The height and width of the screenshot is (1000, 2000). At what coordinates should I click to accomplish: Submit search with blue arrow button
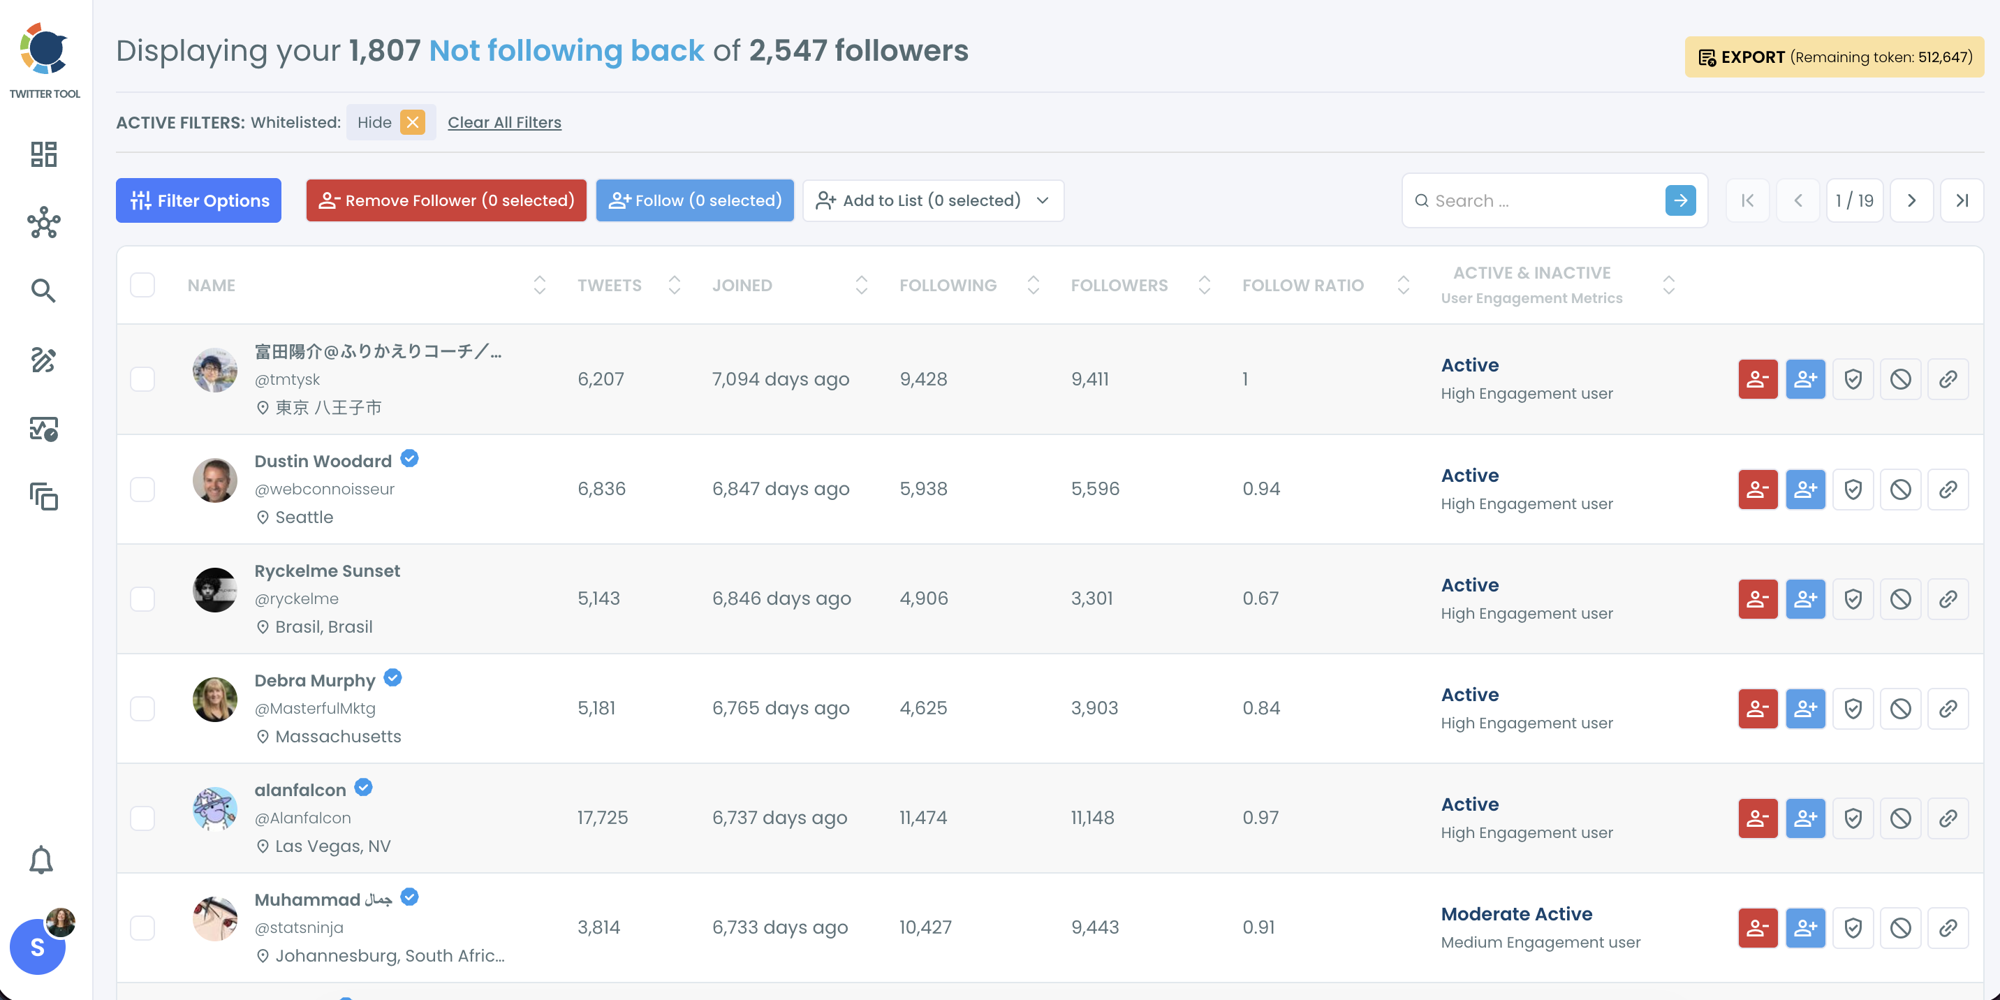pos(1680,200)
